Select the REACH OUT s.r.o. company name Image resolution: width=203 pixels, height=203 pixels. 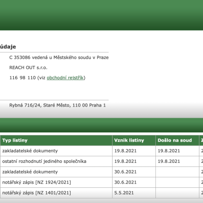(x=28, y=67)
